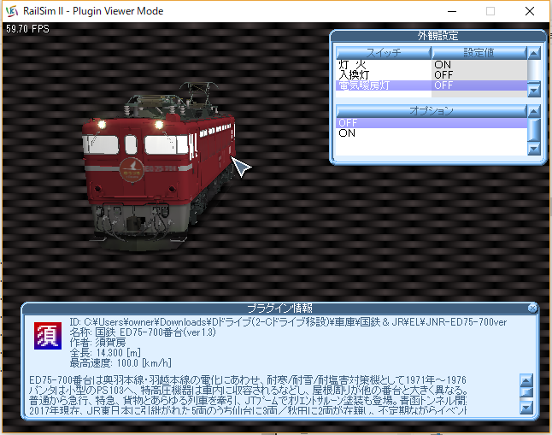Image resolution: width=552 pixels, height=435 pixels.
Task: Click the ON value of 灯火
Action: [x=443, y=65]
